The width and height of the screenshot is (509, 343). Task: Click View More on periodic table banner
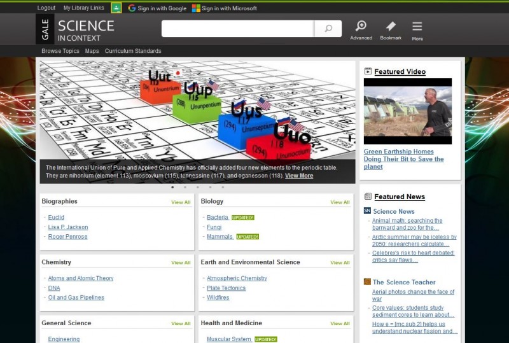click(x=299, y=176)
